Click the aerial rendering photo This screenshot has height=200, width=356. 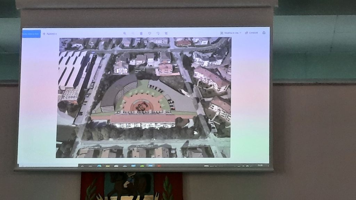click(144, 97)
